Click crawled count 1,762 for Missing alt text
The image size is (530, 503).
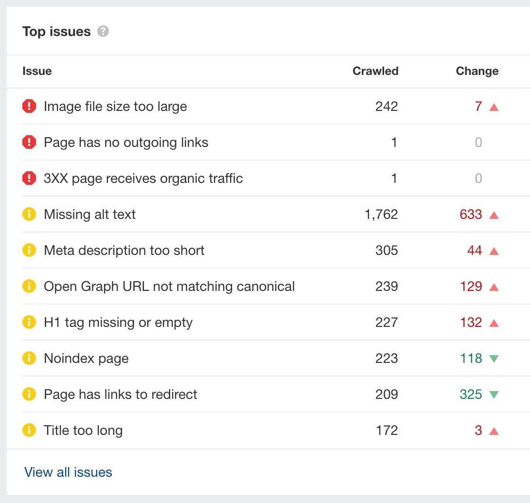(381, 215)
